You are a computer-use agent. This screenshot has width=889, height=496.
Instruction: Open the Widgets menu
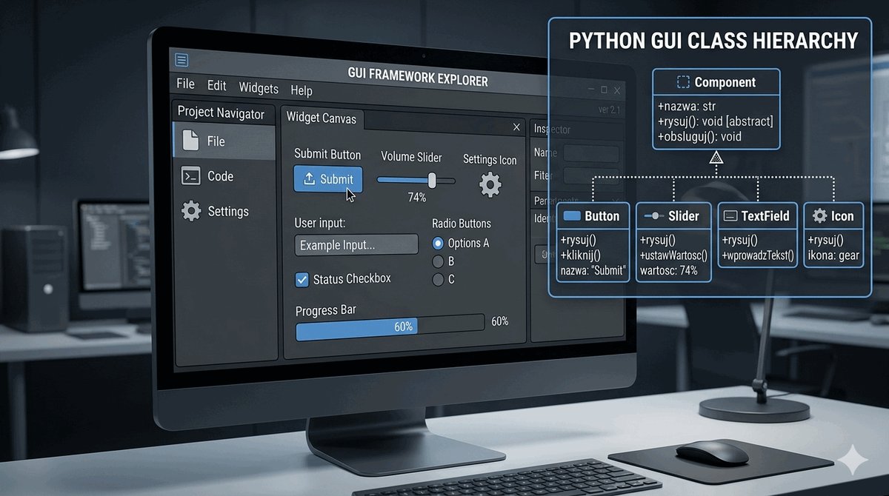[259, 88]
